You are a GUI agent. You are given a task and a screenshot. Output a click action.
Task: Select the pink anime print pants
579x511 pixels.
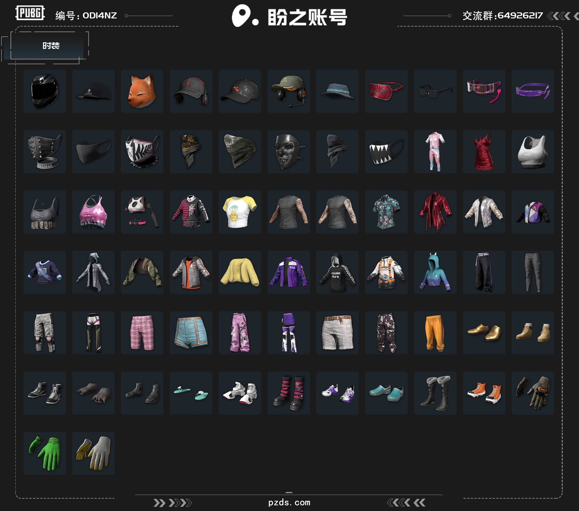coord(240,333)
